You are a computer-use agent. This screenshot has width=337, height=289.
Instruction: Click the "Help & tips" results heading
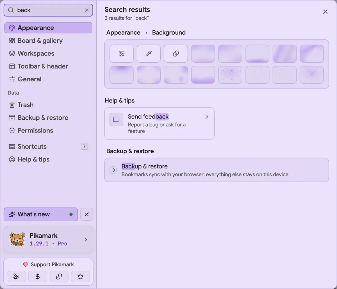[120, 101]
